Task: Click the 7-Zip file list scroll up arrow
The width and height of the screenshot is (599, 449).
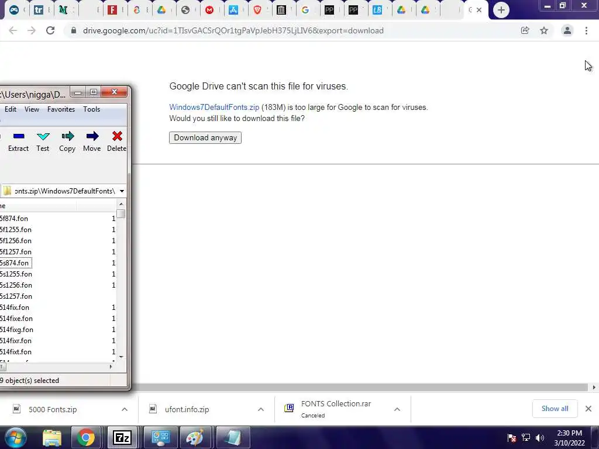Action: pos(121,204)
